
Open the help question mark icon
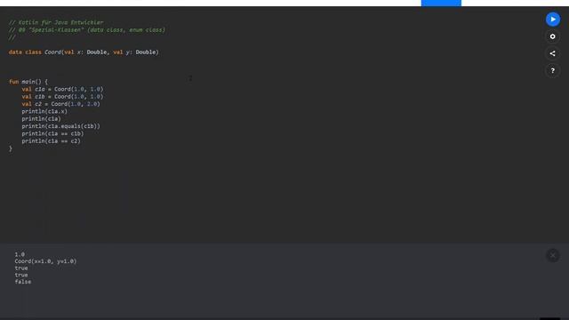tap(552, 71)
